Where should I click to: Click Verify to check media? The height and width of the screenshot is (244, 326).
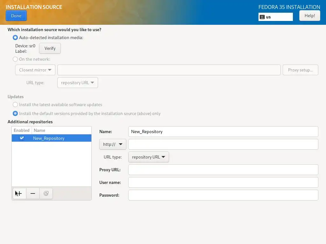point(50,48)
